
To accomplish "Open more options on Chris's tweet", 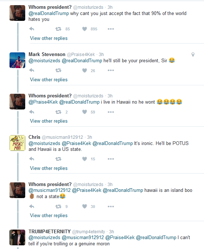I will 111,159.
